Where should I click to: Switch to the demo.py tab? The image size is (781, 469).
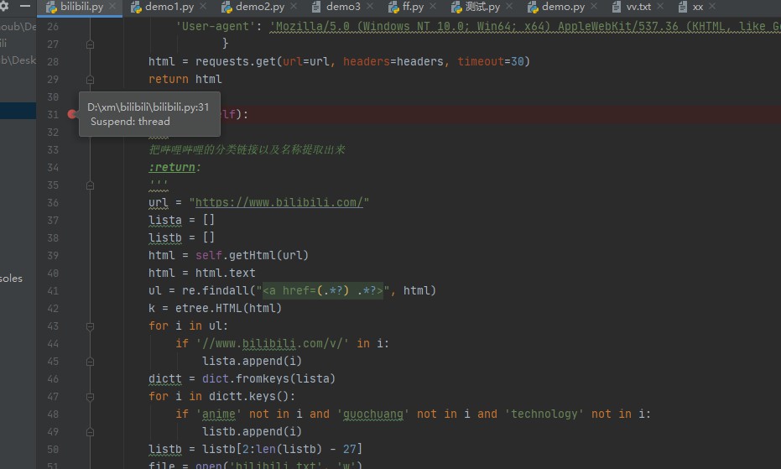pos(563,7)
